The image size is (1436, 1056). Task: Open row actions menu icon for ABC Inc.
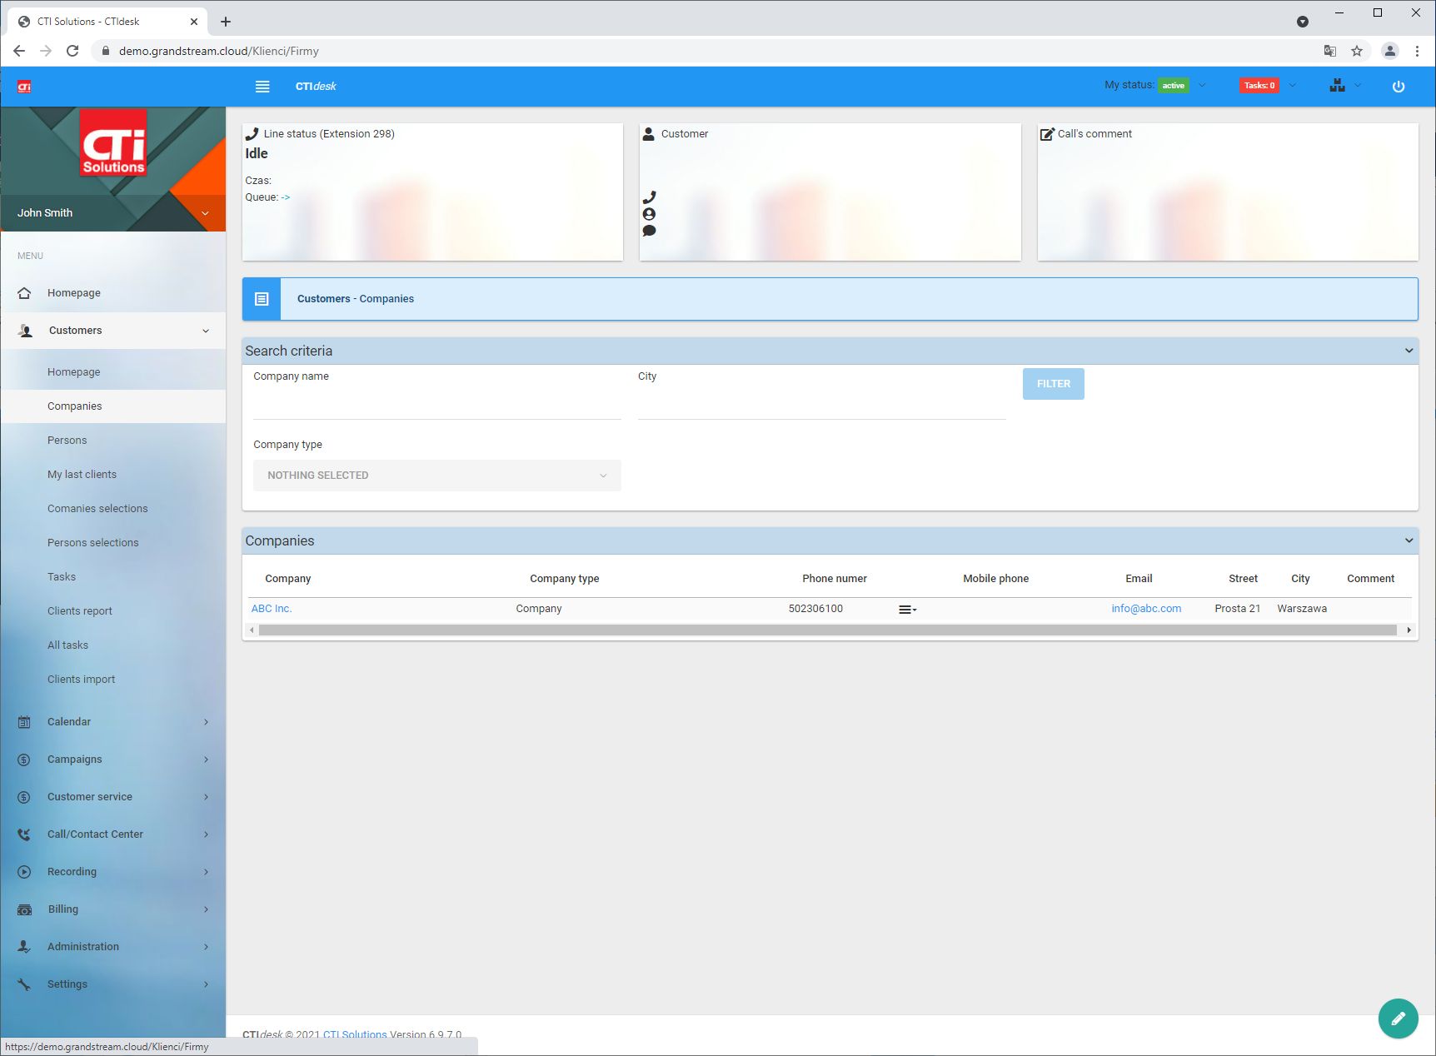[907, 610]
